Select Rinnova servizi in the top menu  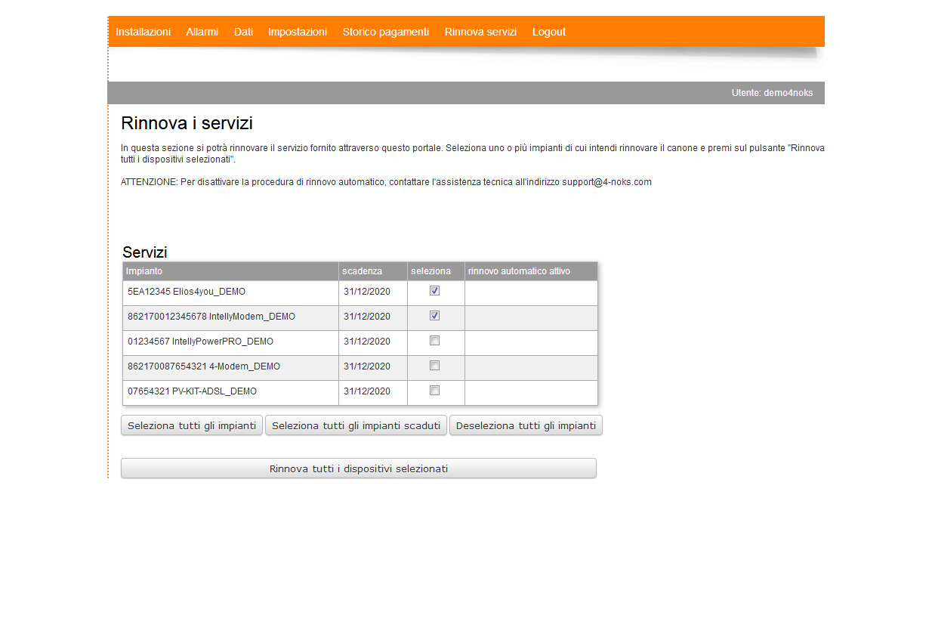pyautogui.click(x=480, y=32)
